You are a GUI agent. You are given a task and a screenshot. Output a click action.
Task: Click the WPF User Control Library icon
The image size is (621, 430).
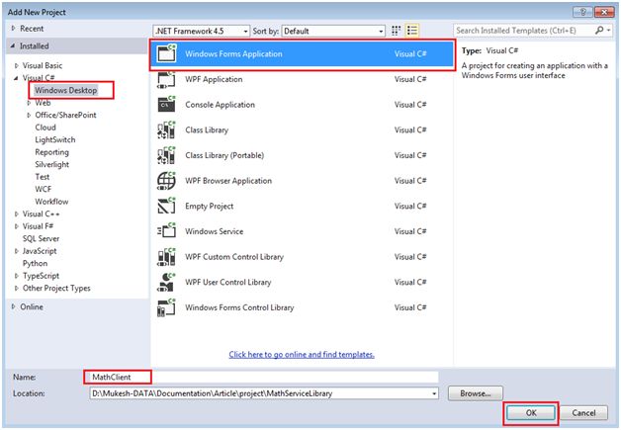pos(166,282)
